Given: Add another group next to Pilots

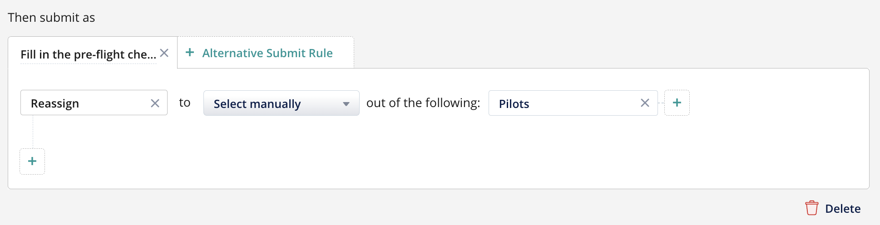Looking at the screenshot, I should pyautogui.click(x=677, y=103).
